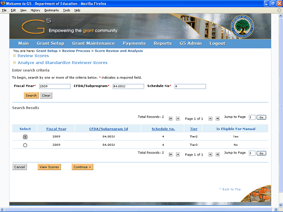
Task: Click the horizontal scrollbar right arrow
Action: click(x=276, y=209)
